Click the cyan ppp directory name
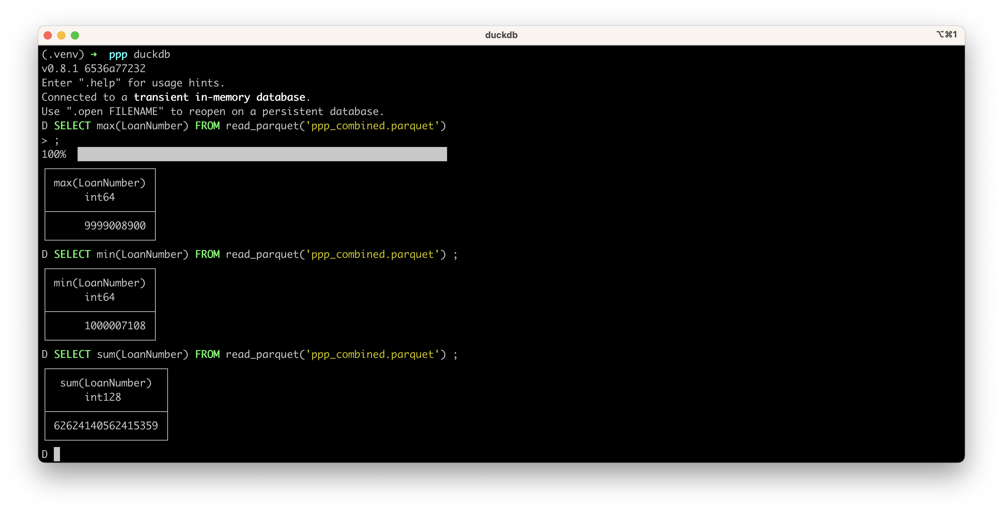Viewport: 1003px width, 513px height. point(118,54)
